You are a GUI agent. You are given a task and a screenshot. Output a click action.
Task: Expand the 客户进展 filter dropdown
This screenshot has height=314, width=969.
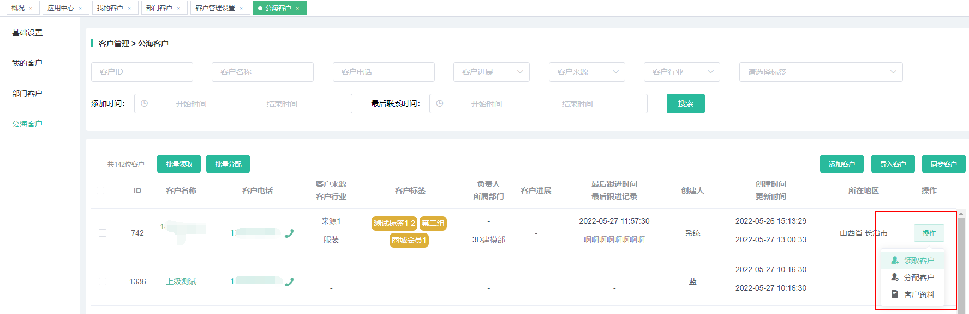(x=491, y=72)
